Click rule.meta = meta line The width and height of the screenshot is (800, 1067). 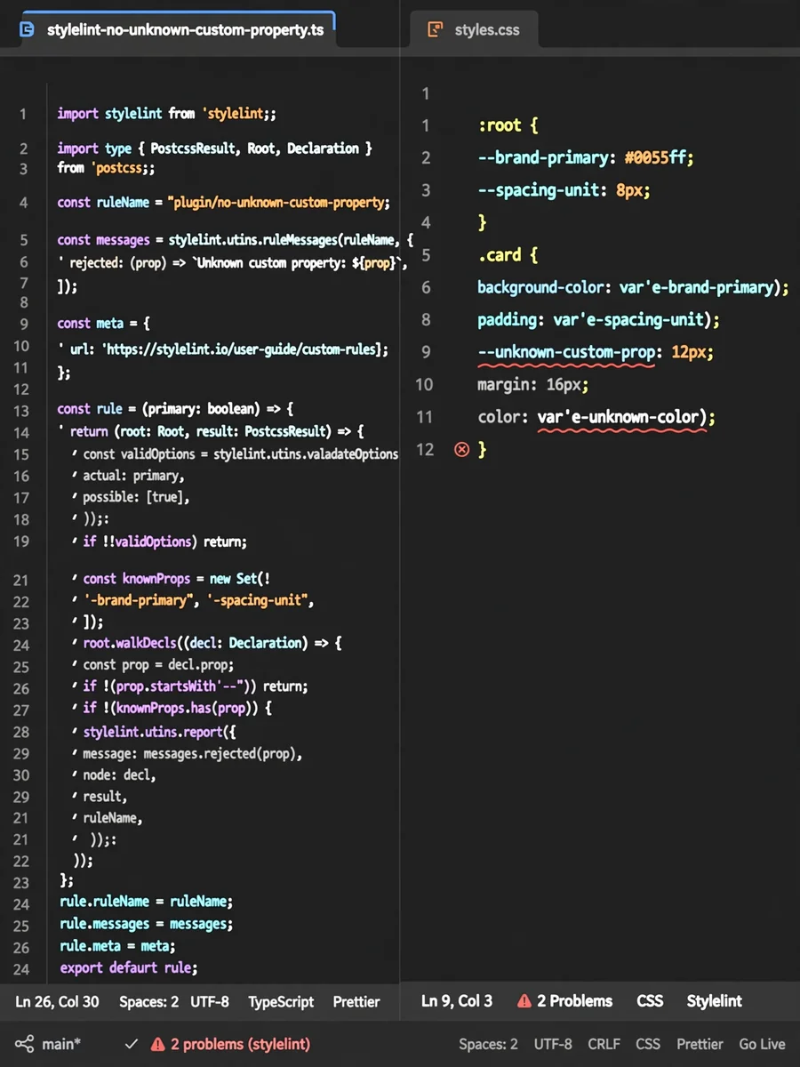click(x=117, y=946)
